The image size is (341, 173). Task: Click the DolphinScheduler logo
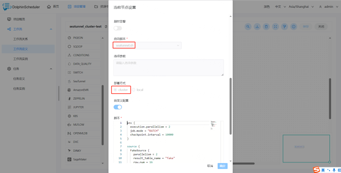point(21,7)
